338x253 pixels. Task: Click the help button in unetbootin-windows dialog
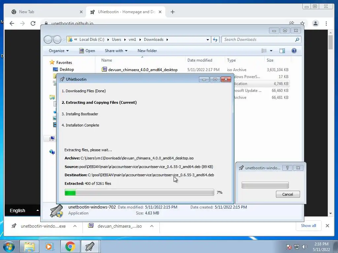tap(287, 168)
